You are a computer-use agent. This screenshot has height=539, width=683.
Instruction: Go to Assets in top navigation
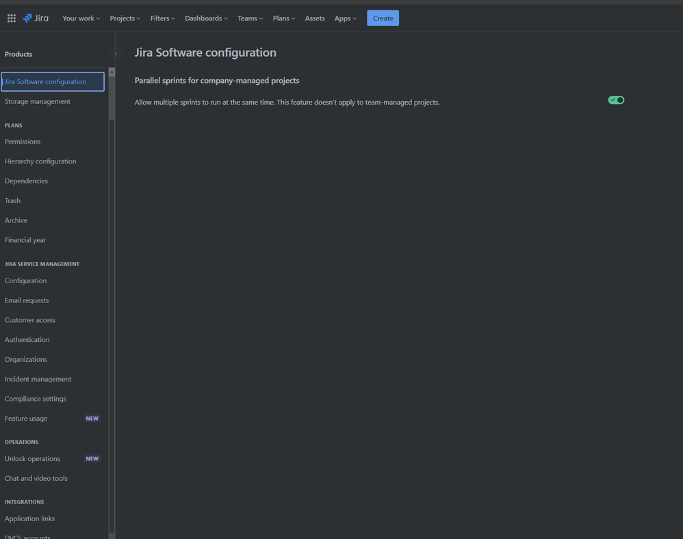[315, 18]
